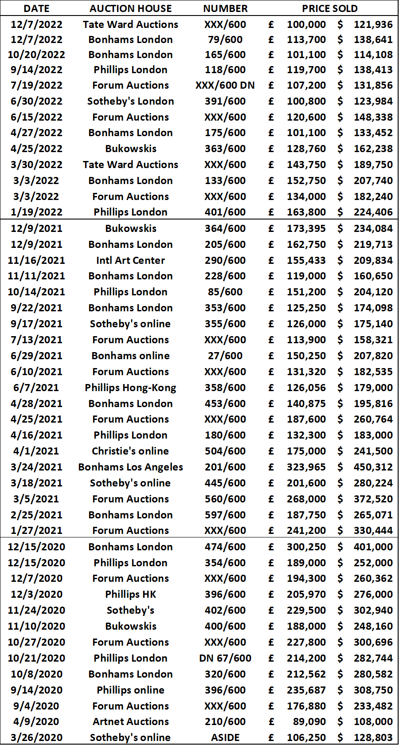Click the date cell 12/3/2020

[36, 594]
